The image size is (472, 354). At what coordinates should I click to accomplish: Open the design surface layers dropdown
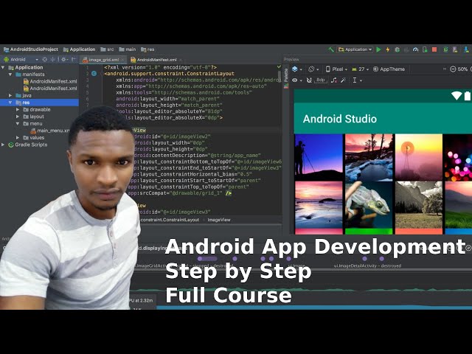coord(296,69)
